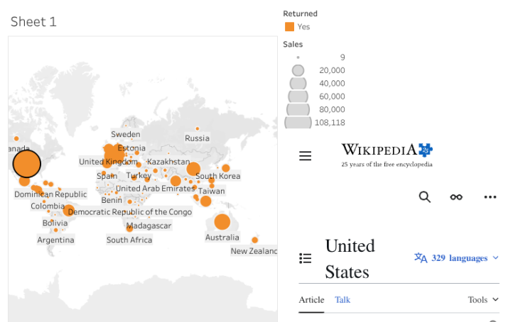523x322 pixels.
Task: Select the large United States sales bubble
Action: 27,164
